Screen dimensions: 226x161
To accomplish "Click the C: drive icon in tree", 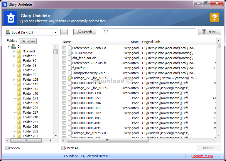I will point(14,47).
